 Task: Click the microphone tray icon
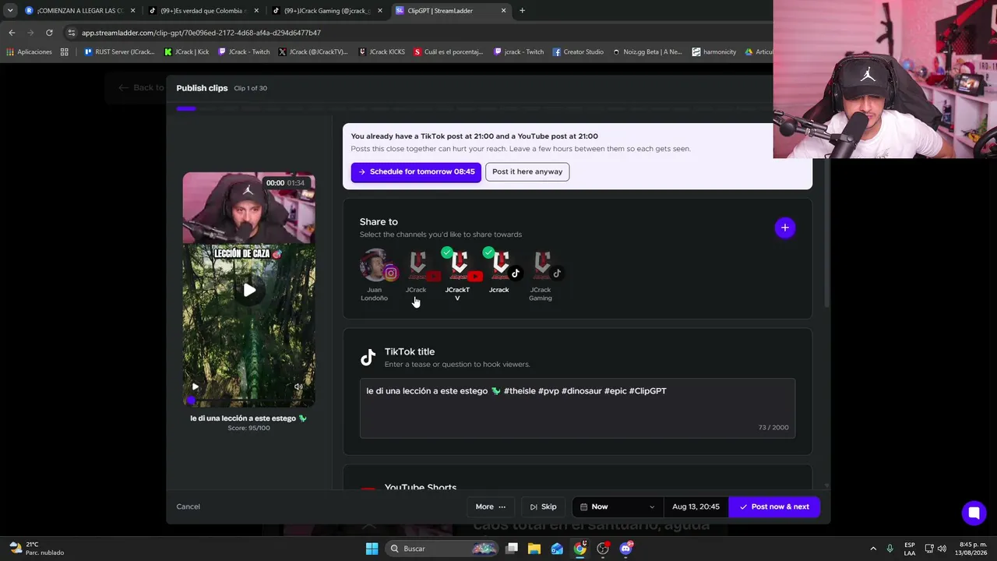(x=890, y=549)
